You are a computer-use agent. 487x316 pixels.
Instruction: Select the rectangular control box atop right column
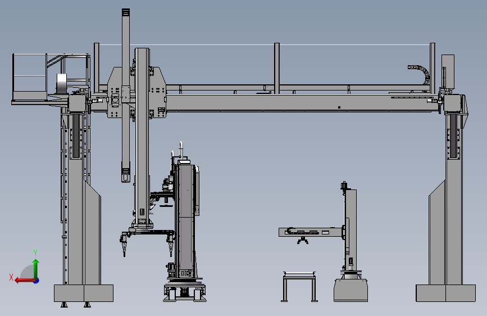click(448, 71)
